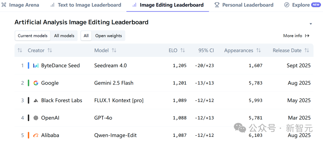
Task: Click the OpenAI logo icon
Action: pyautogui.click(x=36, y=118)
